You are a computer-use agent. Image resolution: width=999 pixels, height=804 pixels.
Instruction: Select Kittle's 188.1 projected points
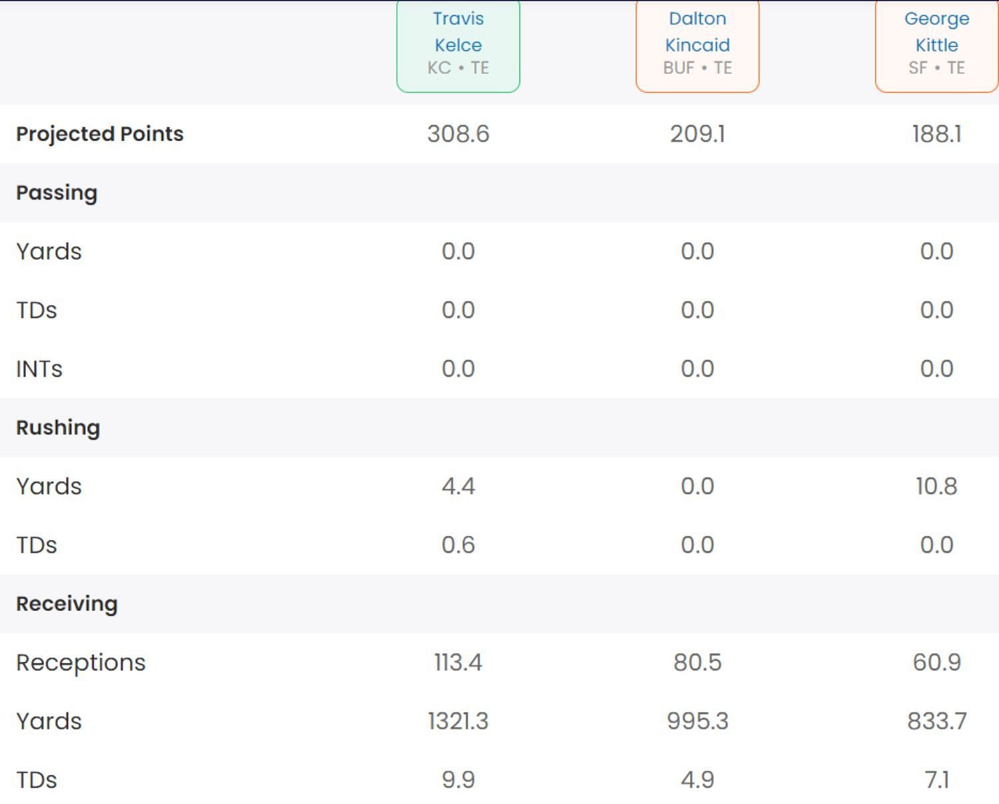point(936,134)
